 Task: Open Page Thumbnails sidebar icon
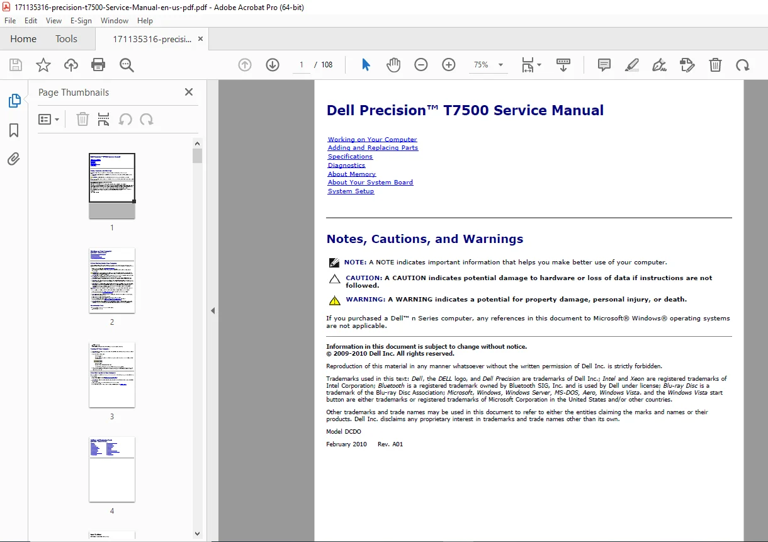[14, 101]
